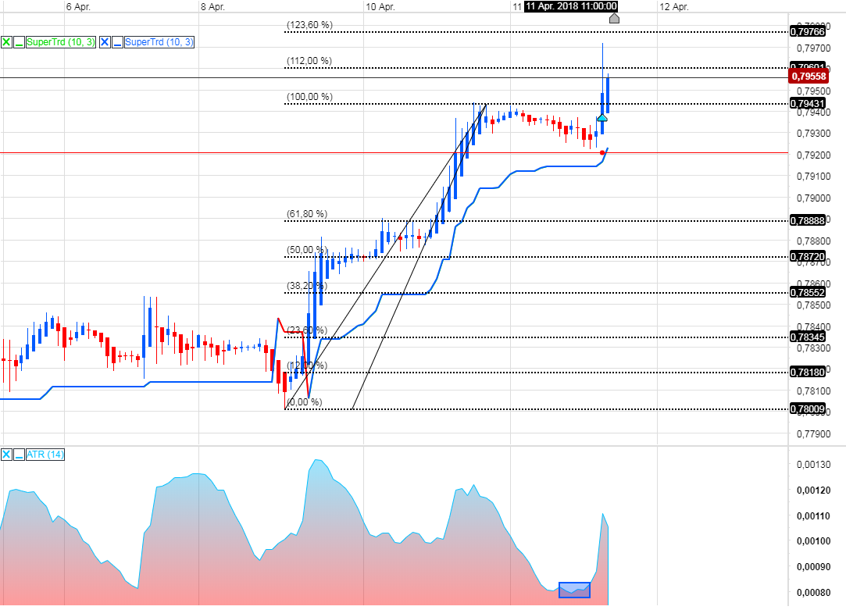Minimize the ATR (14) indicator label
Viewport: 846px width, 610px height.
pyautogui.click(x=20, y=455)
